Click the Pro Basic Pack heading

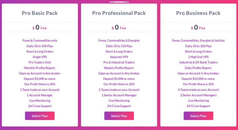point(40,13)
